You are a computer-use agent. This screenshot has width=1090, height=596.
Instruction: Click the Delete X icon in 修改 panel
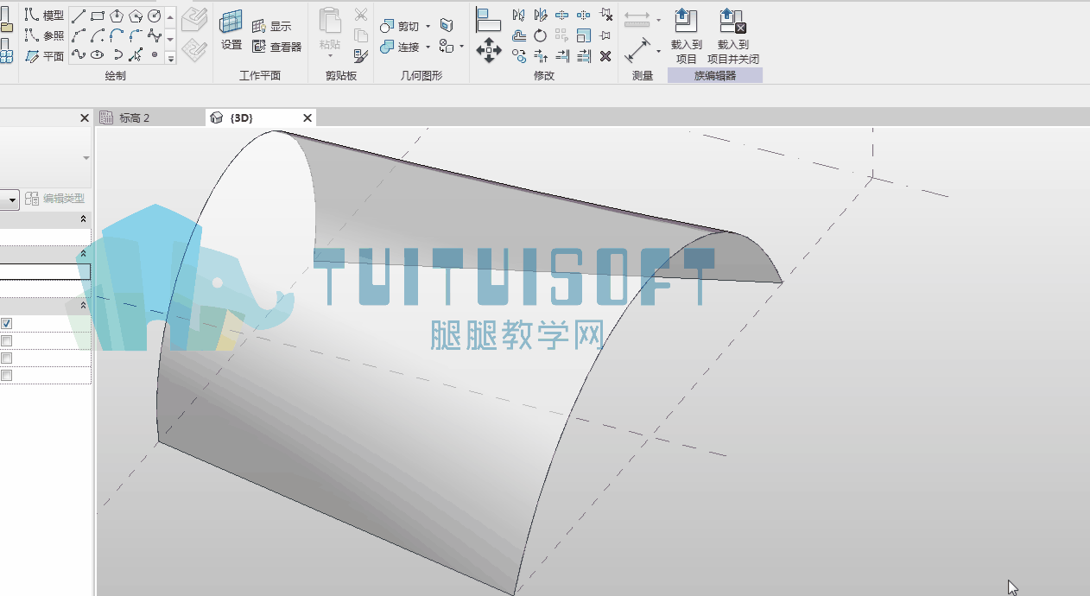pos(605,56)
